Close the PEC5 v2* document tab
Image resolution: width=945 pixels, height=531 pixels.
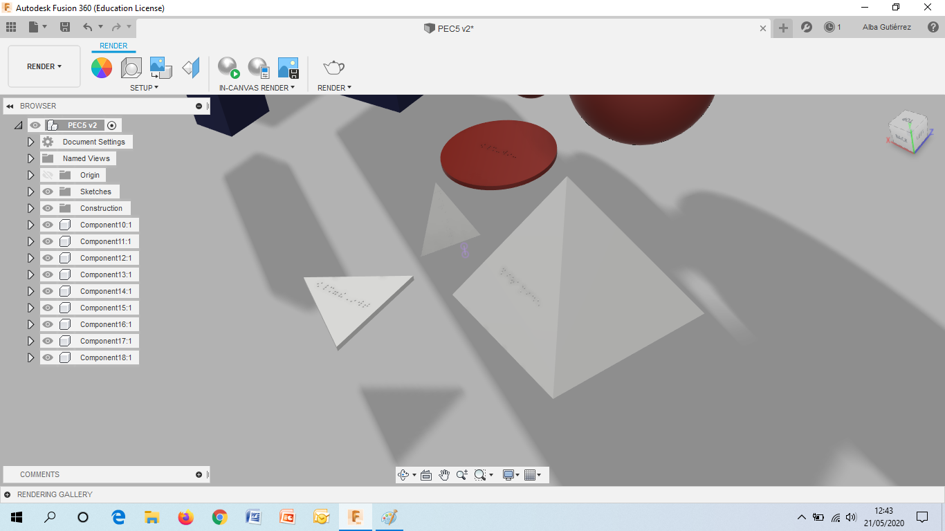763,28
